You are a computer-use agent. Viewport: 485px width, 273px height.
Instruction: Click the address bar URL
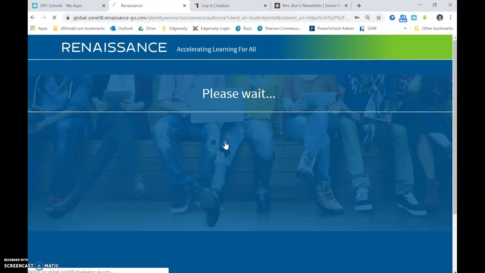click(x=211, y=17)
